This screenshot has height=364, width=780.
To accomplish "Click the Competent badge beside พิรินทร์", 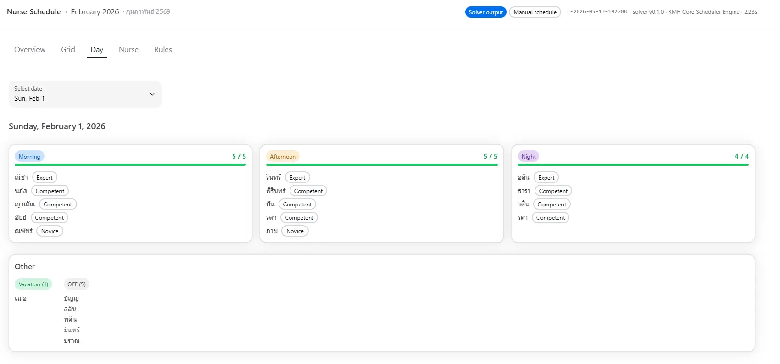I will click(x=308, y=191).
